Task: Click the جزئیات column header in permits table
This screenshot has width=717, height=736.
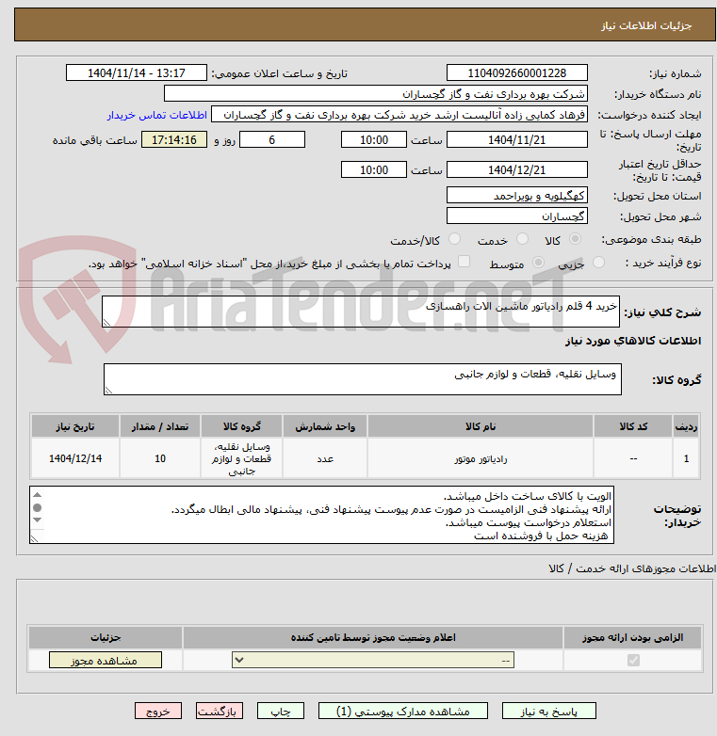Action: 106,637
